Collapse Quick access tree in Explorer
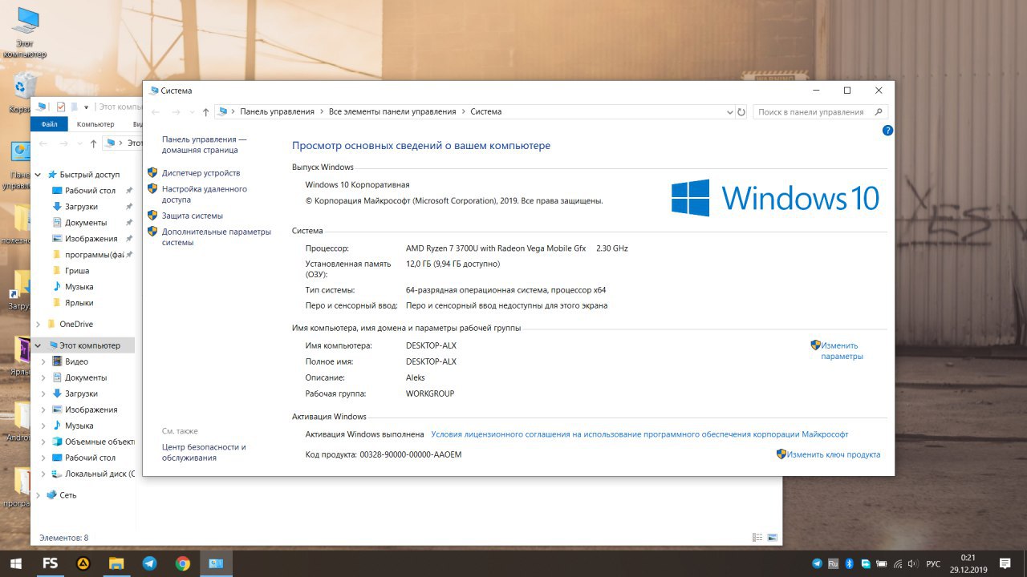The image size is (1027, 577). click(x=39, y=175)
